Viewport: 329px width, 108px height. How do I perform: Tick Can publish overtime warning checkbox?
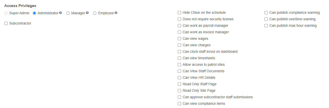click(266, 19)
